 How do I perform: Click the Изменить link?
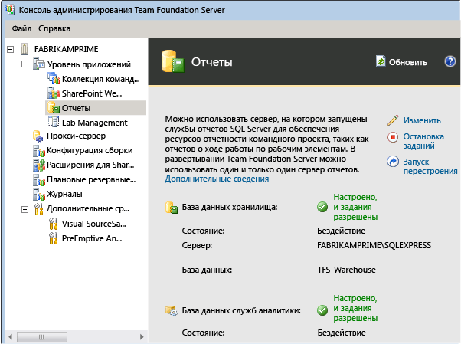[x=422, y=120]
